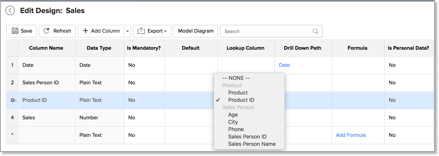This screenshot has height=156, width=439.
Task: Choose Sales Person Name lookup option
Action: [252, 144]
